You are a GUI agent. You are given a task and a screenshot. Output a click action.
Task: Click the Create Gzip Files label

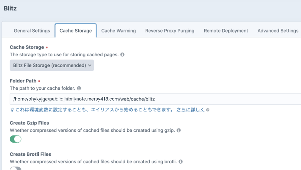pos(29,123)
